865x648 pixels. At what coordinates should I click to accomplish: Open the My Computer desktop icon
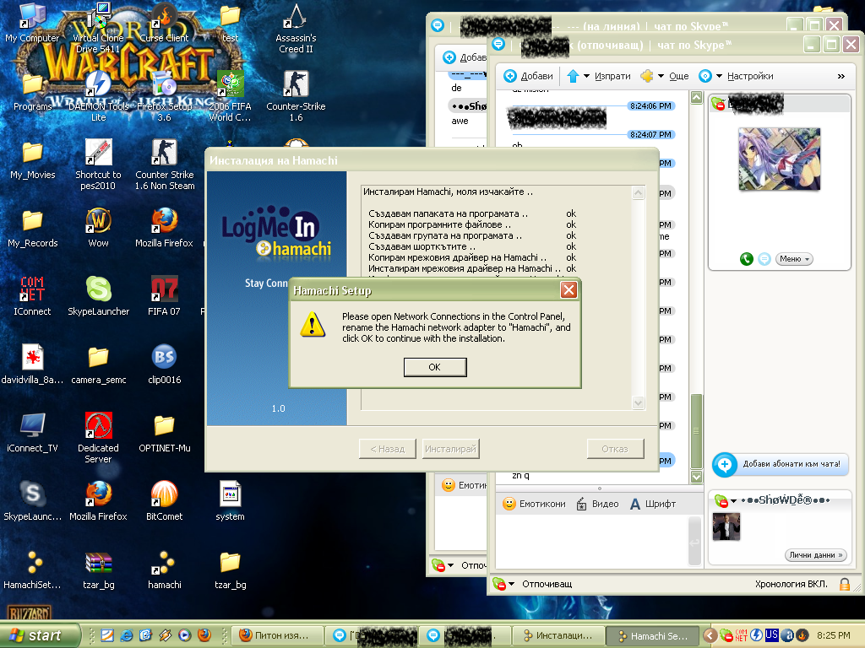pos(32,23)
